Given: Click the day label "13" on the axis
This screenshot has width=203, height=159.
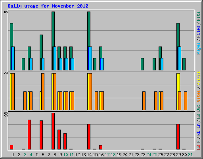Looking at the screenshot, I should coord(83,155).
